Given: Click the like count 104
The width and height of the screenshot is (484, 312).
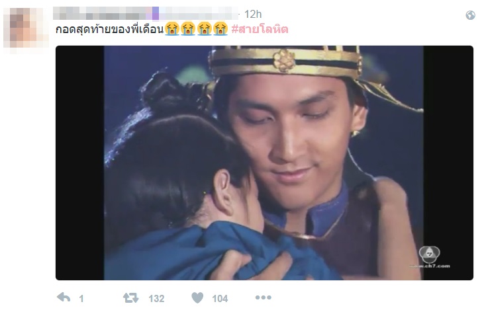Looking at the screenshot, I should pos(220,298).
